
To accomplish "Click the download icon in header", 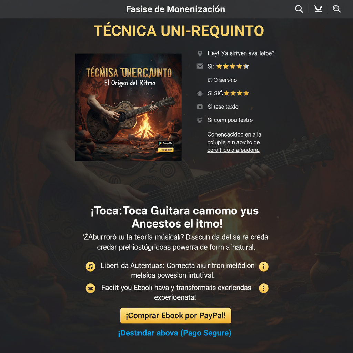I will 318,9.
